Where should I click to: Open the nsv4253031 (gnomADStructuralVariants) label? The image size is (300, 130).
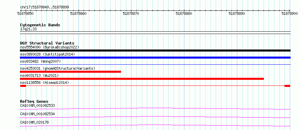pyautogui.click(x=58, y=68)
